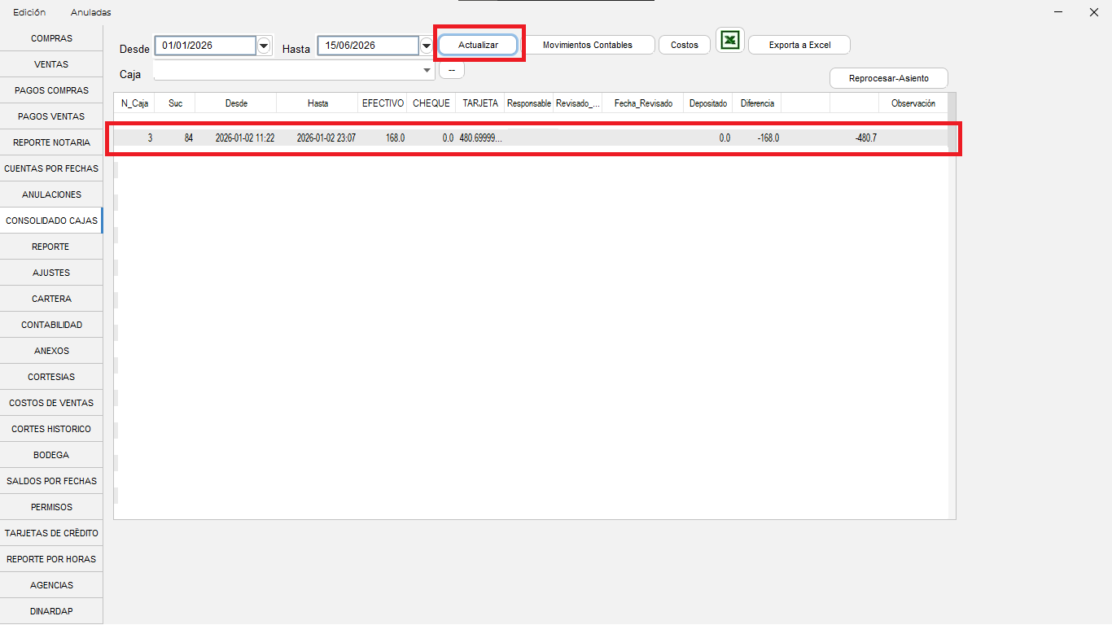The image size is (1112, 625).
Task: Click the Desde date input field
Action: click(x=206, y=46)
